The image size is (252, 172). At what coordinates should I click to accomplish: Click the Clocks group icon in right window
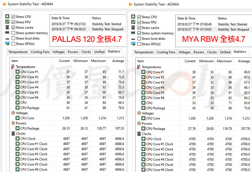(139, 134)
